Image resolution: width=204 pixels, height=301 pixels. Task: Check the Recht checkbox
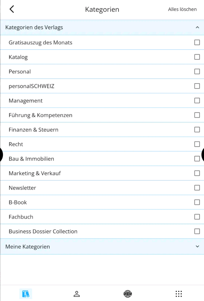point(197,144)
